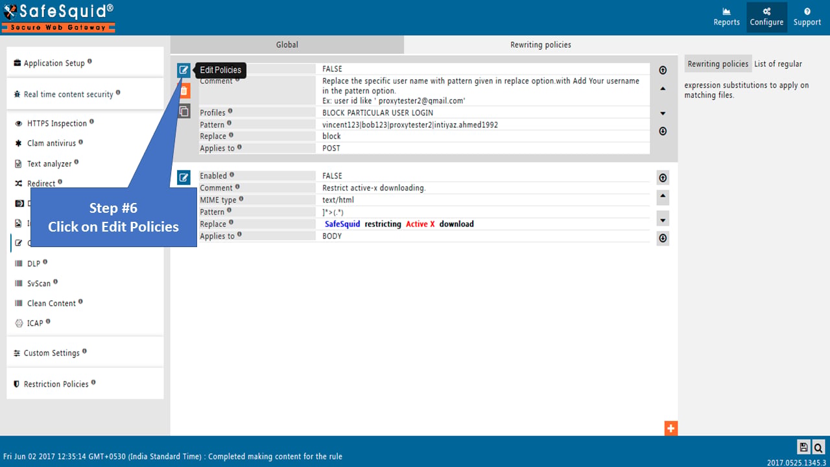Screen dimensions: 830x467
Task: Open the Configure section
Action: click(766, 18)
